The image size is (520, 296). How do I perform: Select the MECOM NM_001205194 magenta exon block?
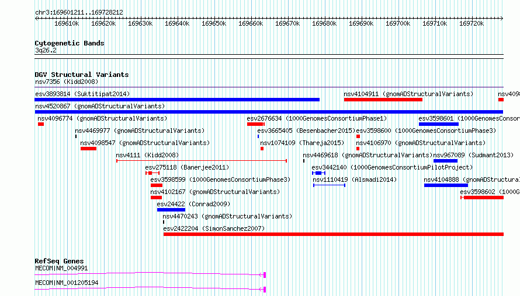point(265,290)
